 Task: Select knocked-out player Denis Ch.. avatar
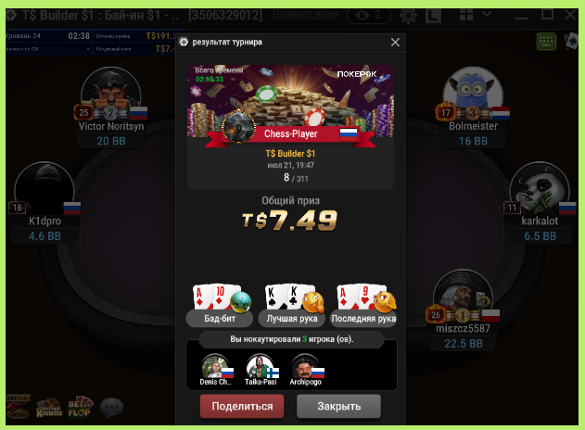pyautogui.click(x=215, y=366)
